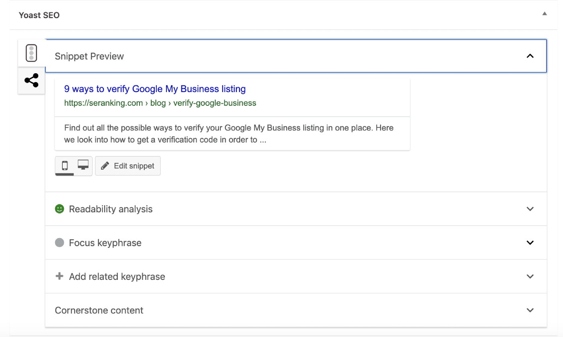Viewport: 563px width, 337px height.
Task: Open the Social share tab
Action: coord(31,80)
